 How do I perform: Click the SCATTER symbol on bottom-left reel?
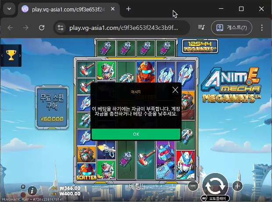(x=86, y=172)
